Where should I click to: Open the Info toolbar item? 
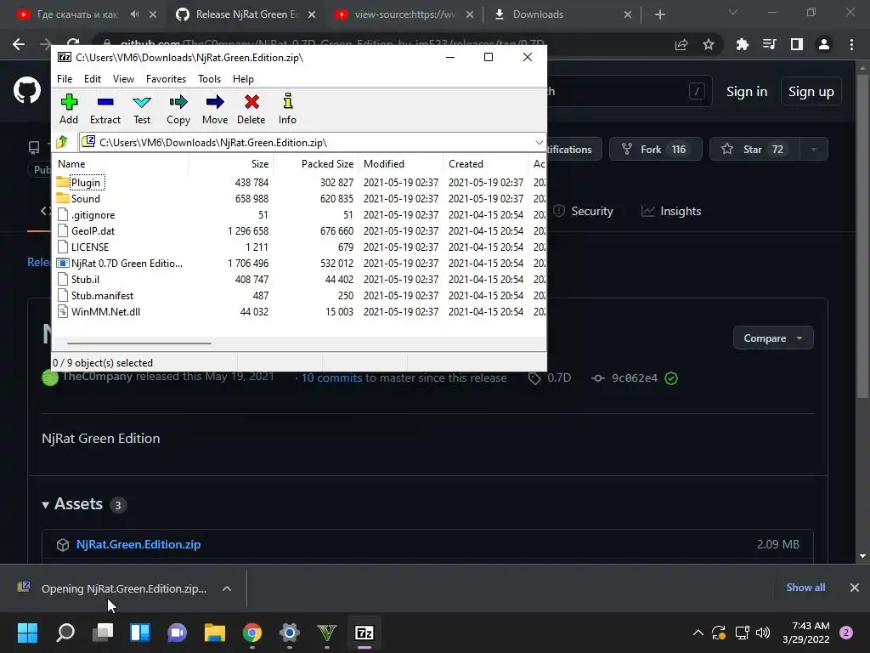(x=287, y=109)
